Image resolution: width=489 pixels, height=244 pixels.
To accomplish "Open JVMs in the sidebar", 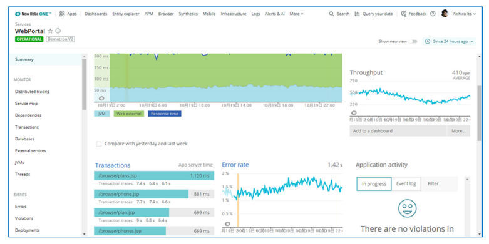I will click(19, 163).
